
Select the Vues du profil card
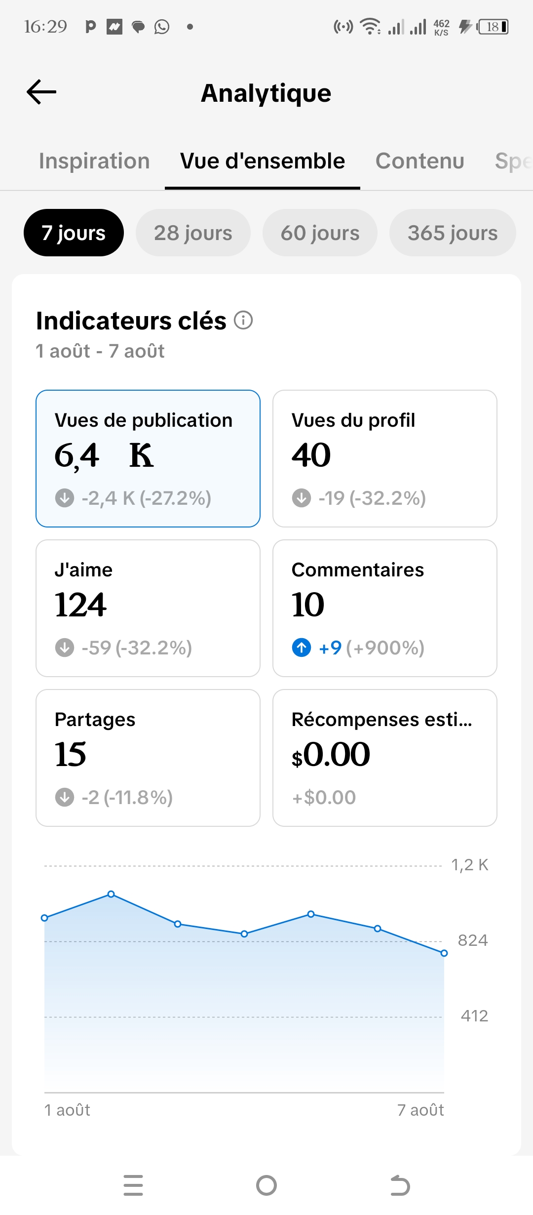pos(385,458)
